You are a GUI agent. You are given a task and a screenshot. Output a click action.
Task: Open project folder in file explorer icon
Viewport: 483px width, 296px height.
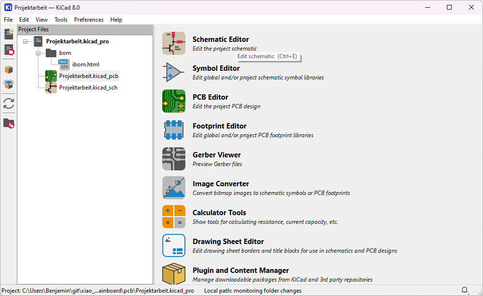click(x=9, y=124)
